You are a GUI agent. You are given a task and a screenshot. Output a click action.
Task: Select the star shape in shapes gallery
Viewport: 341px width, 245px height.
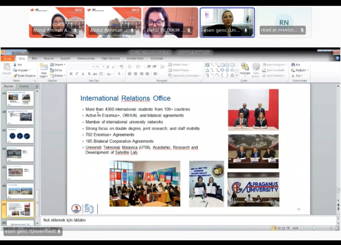tap(232, 75)
